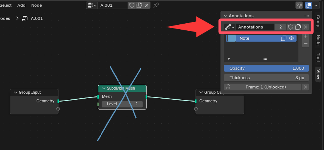Duplicate the A.001 node group

[139, 5]
